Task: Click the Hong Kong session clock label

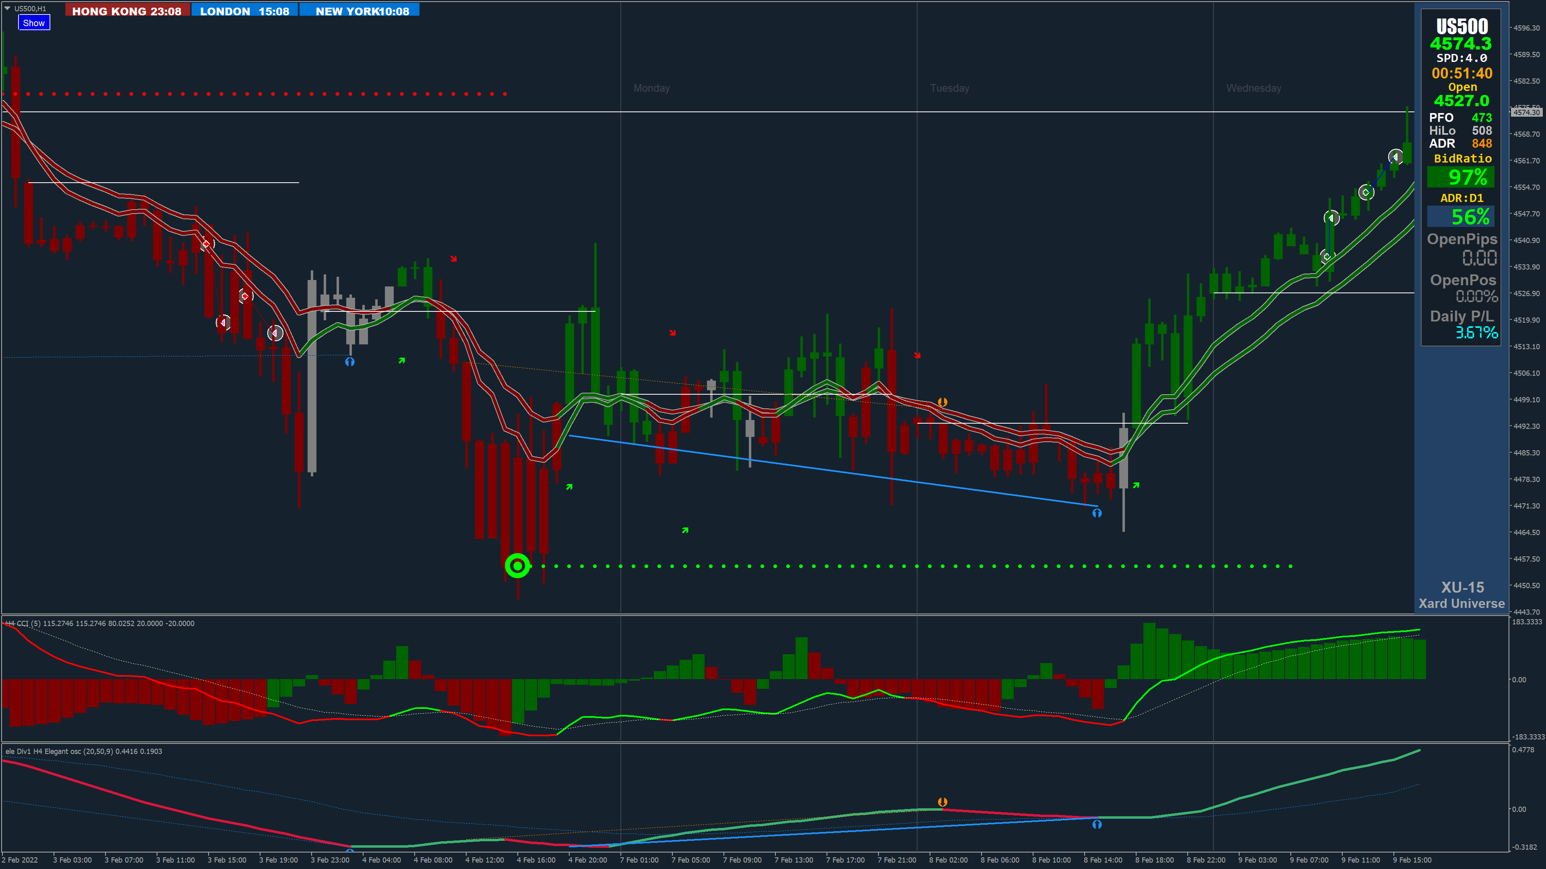Action: point(127,11)
